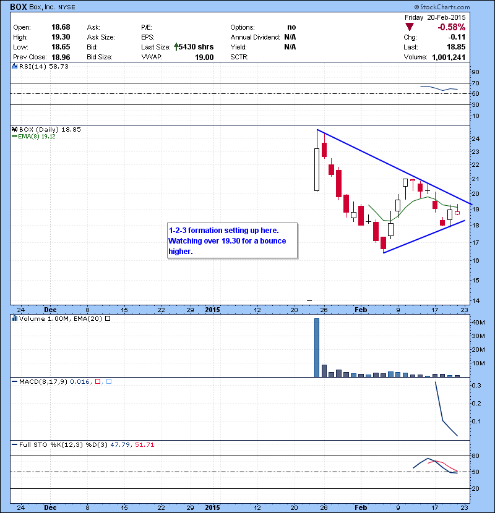Click the Bid Size label

click(x=100, y=57)
